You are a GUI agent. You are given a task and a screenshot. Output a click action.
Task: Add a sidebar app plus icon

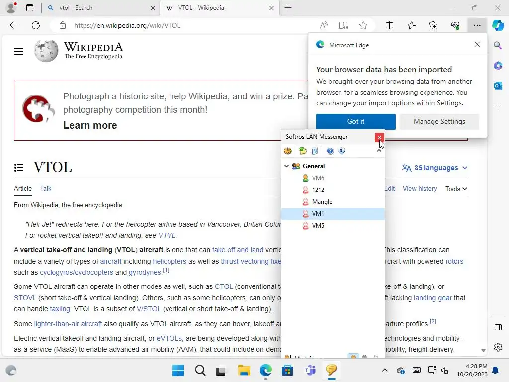[x=498, y=107]
